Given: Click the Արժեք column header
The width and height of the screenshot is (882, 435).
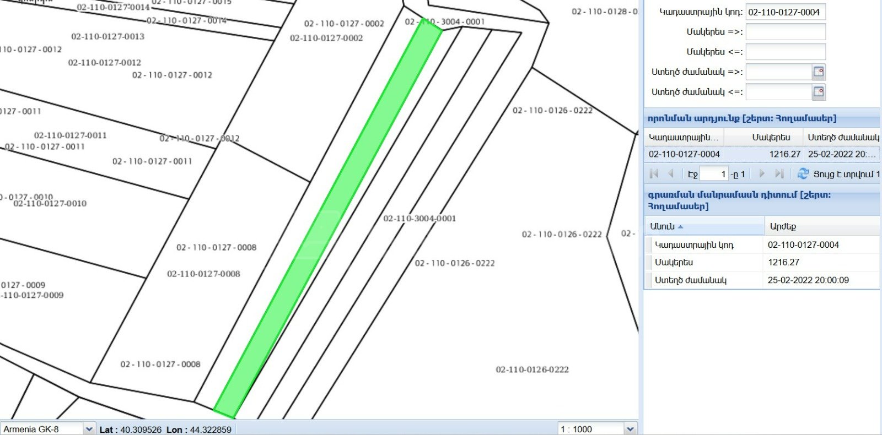Looking at the screenshot, I should pyautogui.click(x=821, y=226).
